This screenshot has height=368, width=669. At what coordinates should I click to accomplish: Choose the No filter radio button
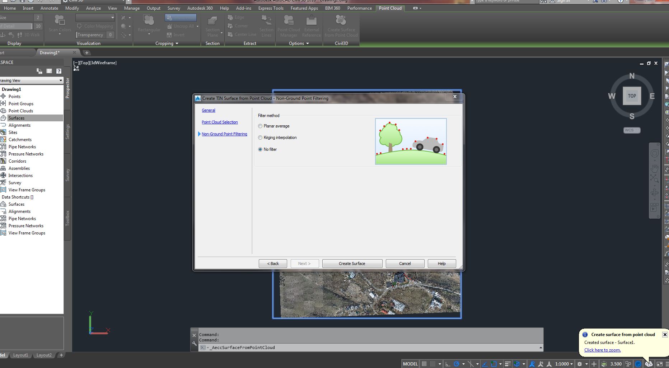point(260,149)
